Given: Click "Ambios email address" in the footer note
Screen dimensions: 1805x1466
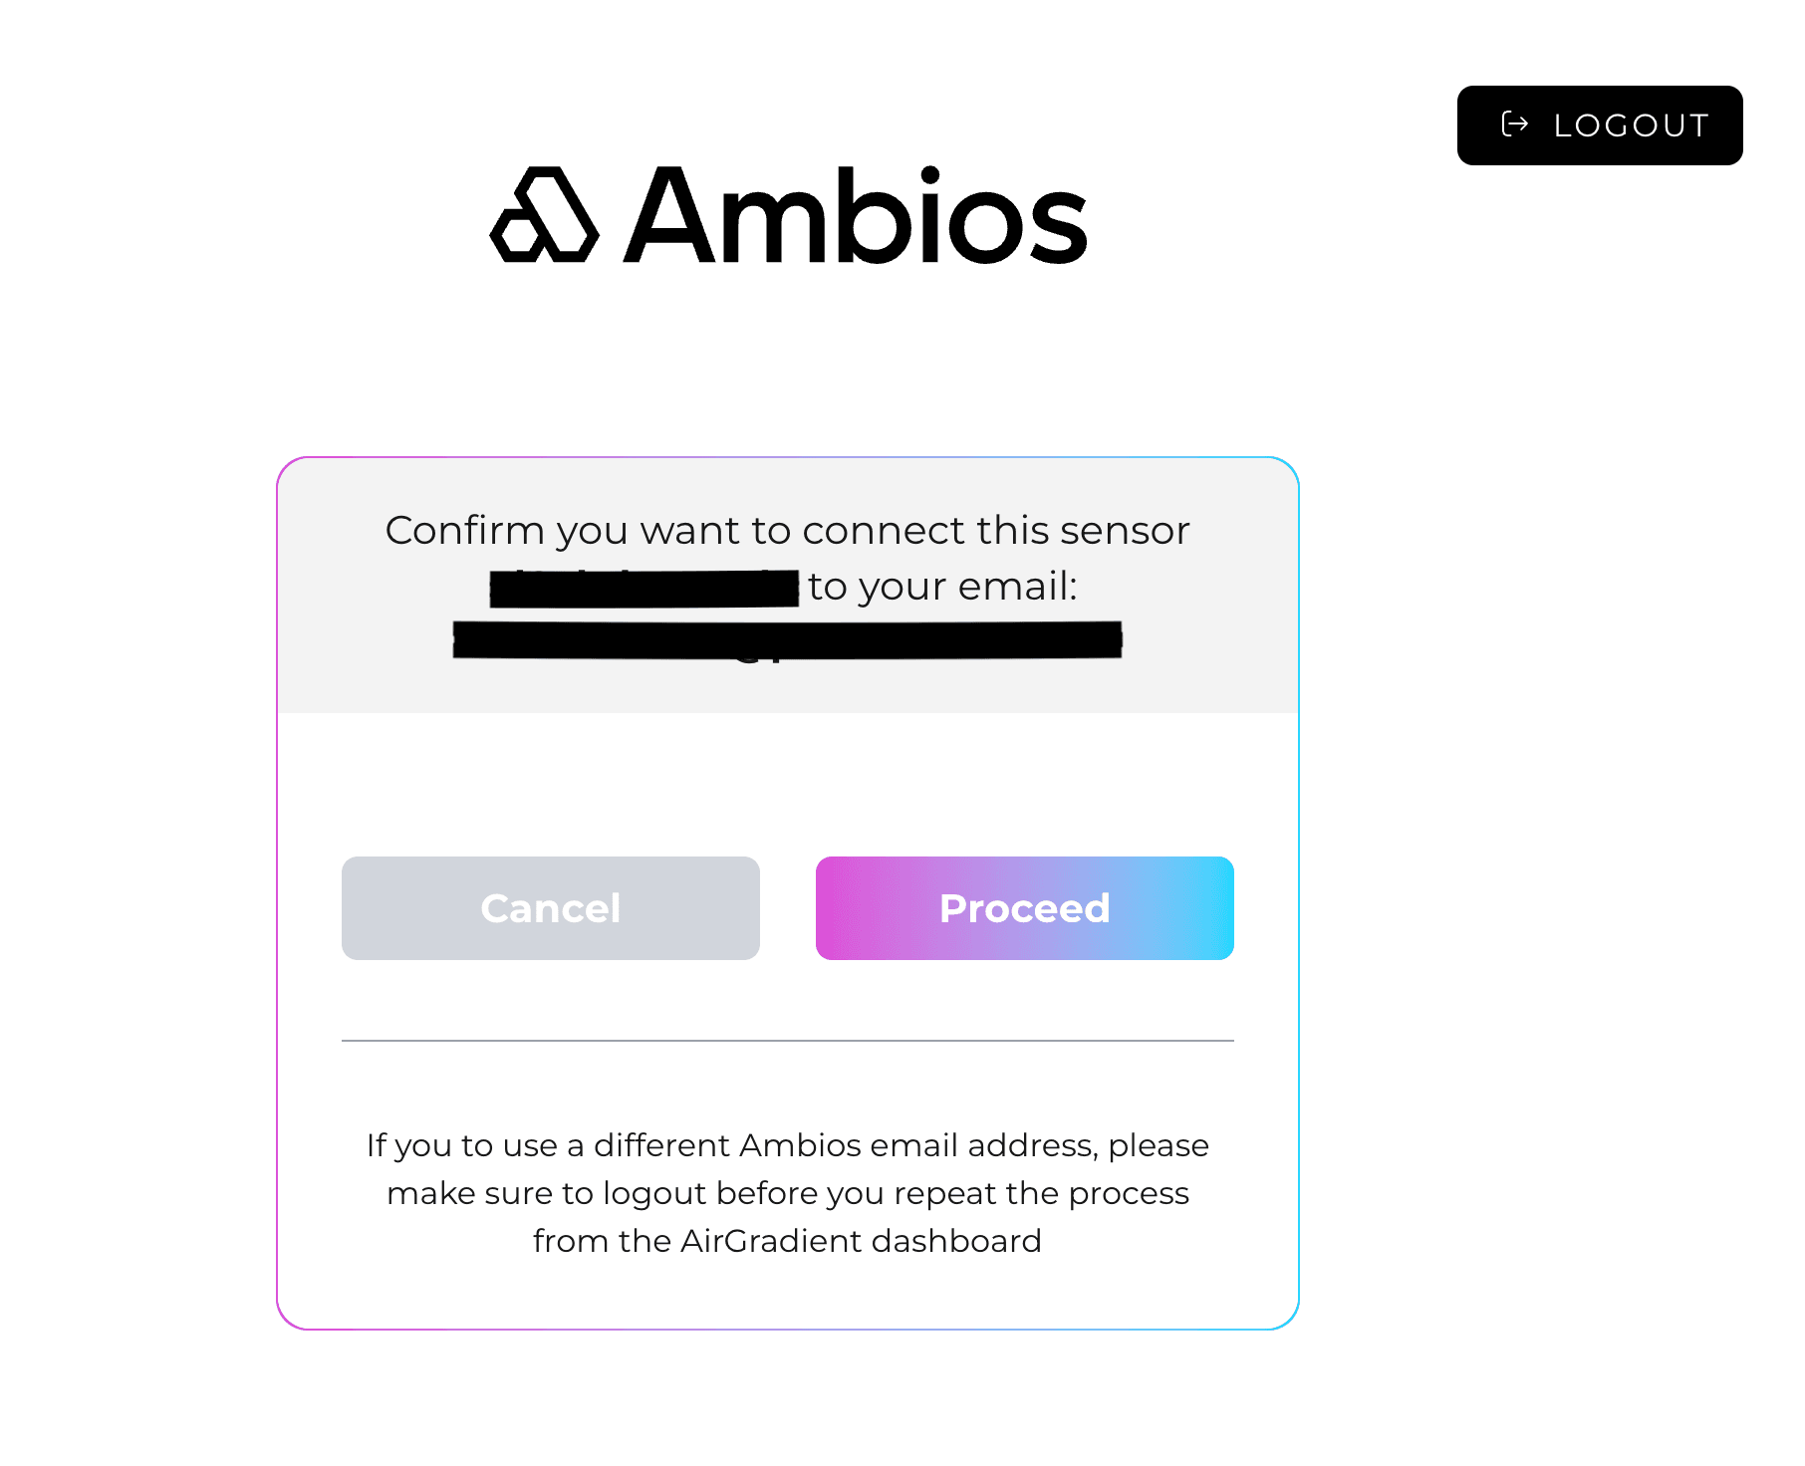Looking at the screenshot, I should click(x=917, y=1145).
